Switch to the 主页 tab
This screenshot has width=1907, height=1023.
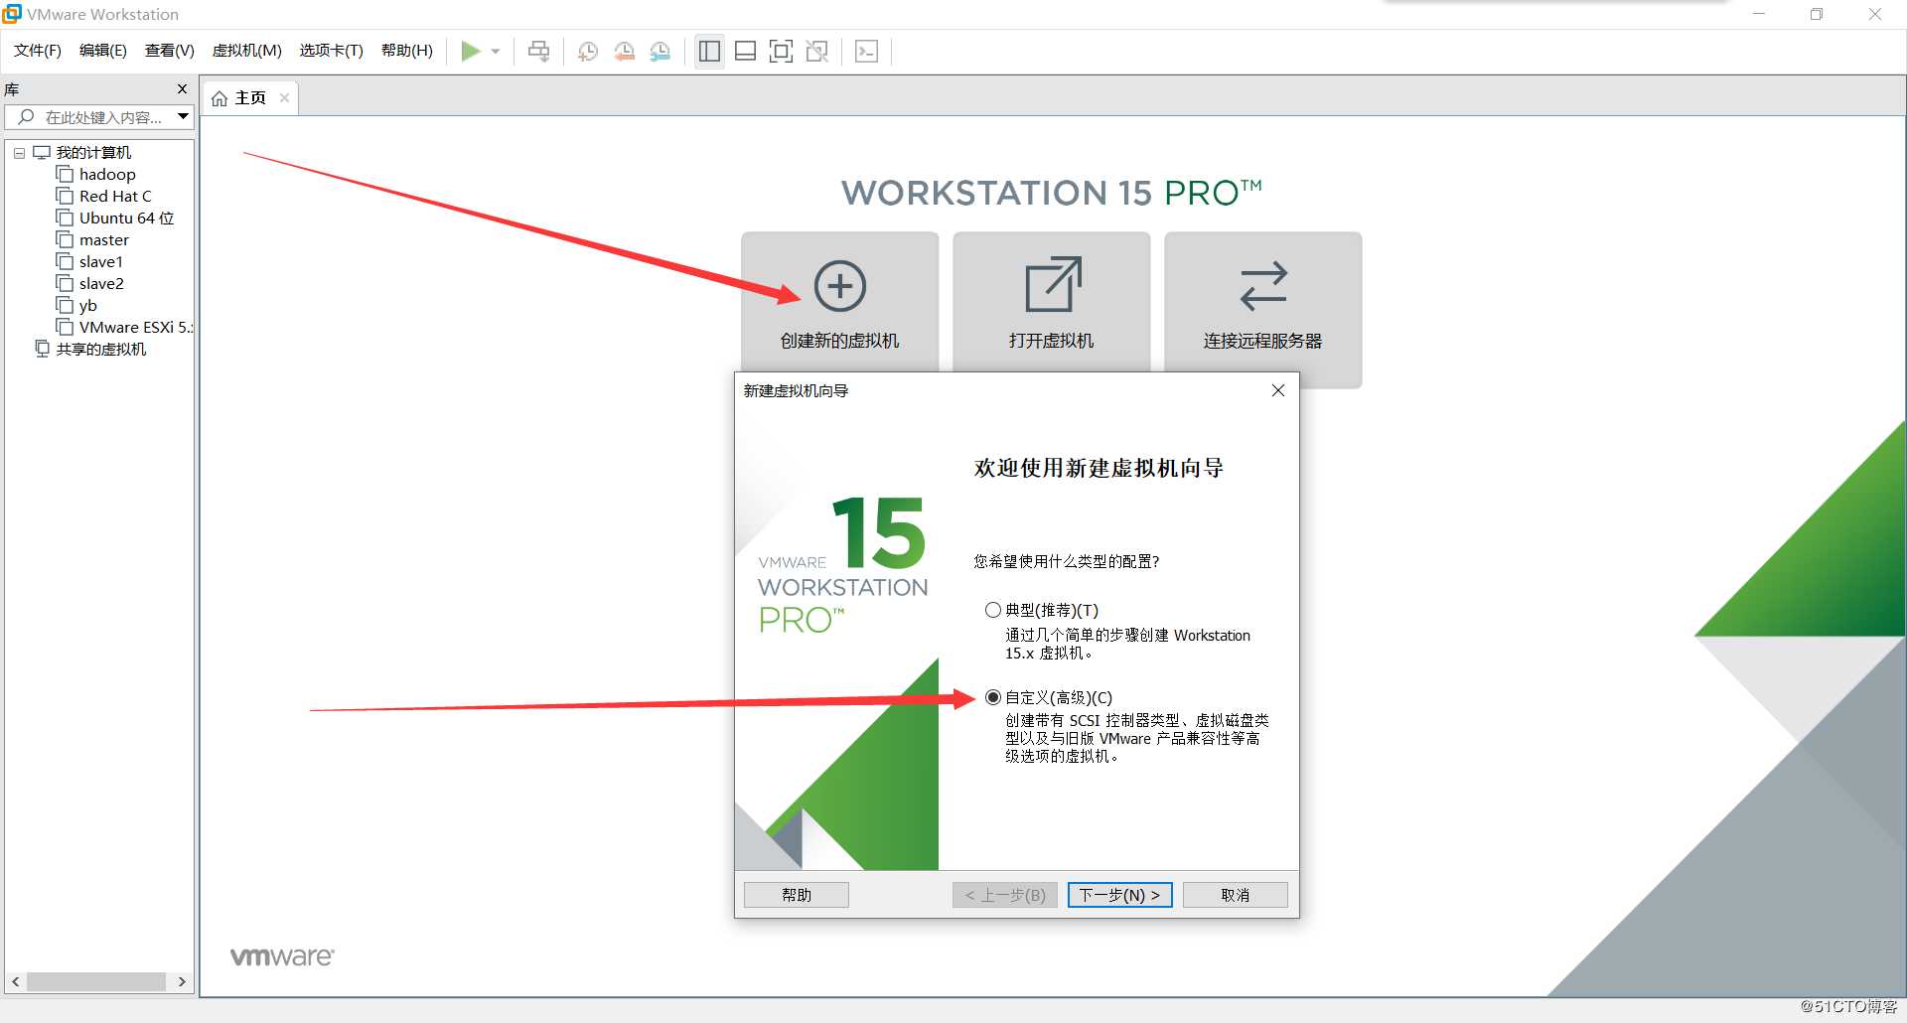(x=250, y=98)
